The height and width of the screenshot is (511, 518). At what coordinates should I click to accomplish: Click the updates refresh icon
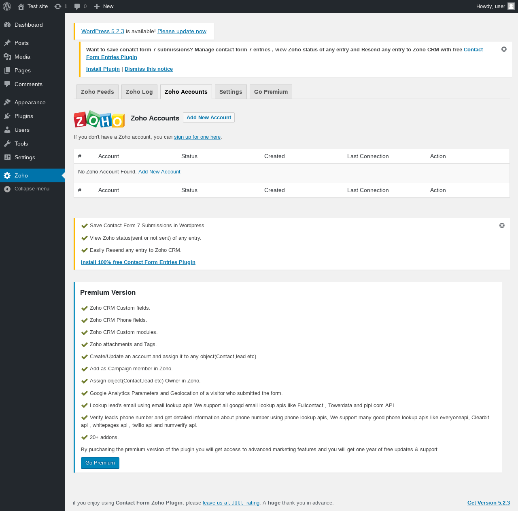point(58,6)
